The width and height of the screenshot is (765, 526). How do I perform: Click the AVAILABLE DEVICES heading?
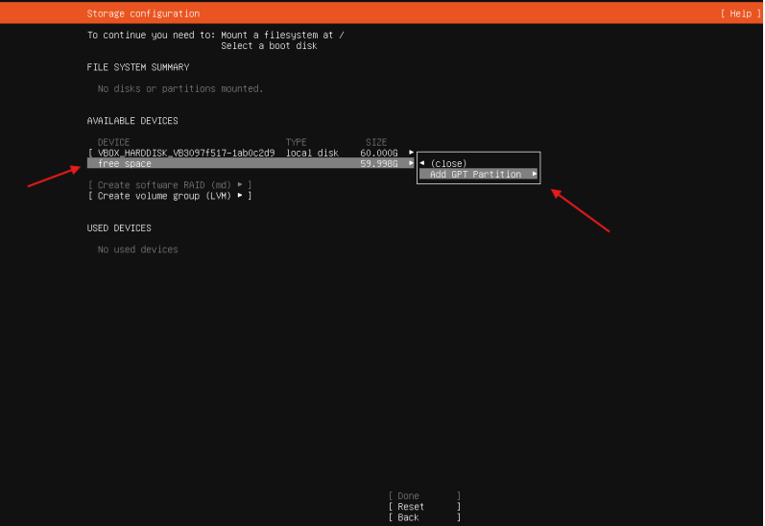coord(132,121)
